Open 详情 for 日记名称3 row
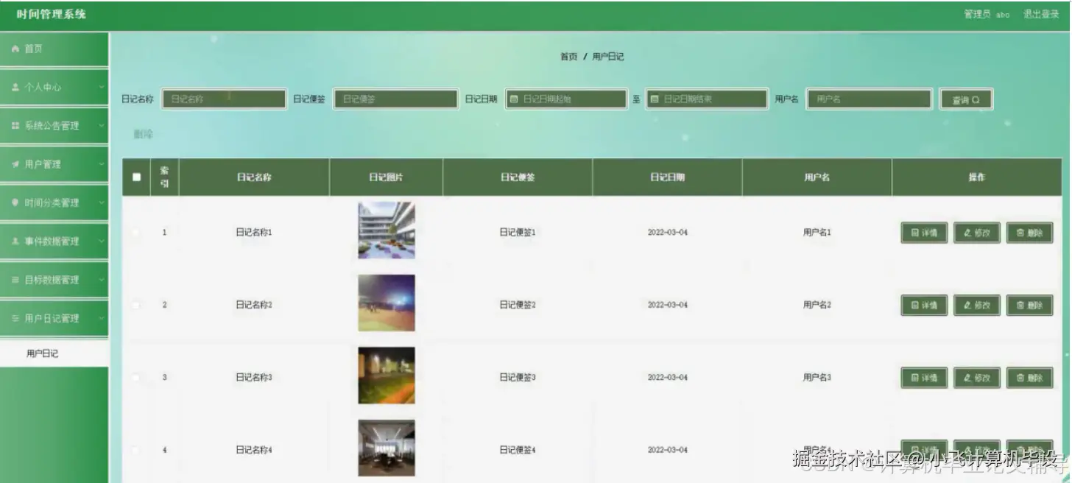The image size is (1072, 483). (924, 378)
